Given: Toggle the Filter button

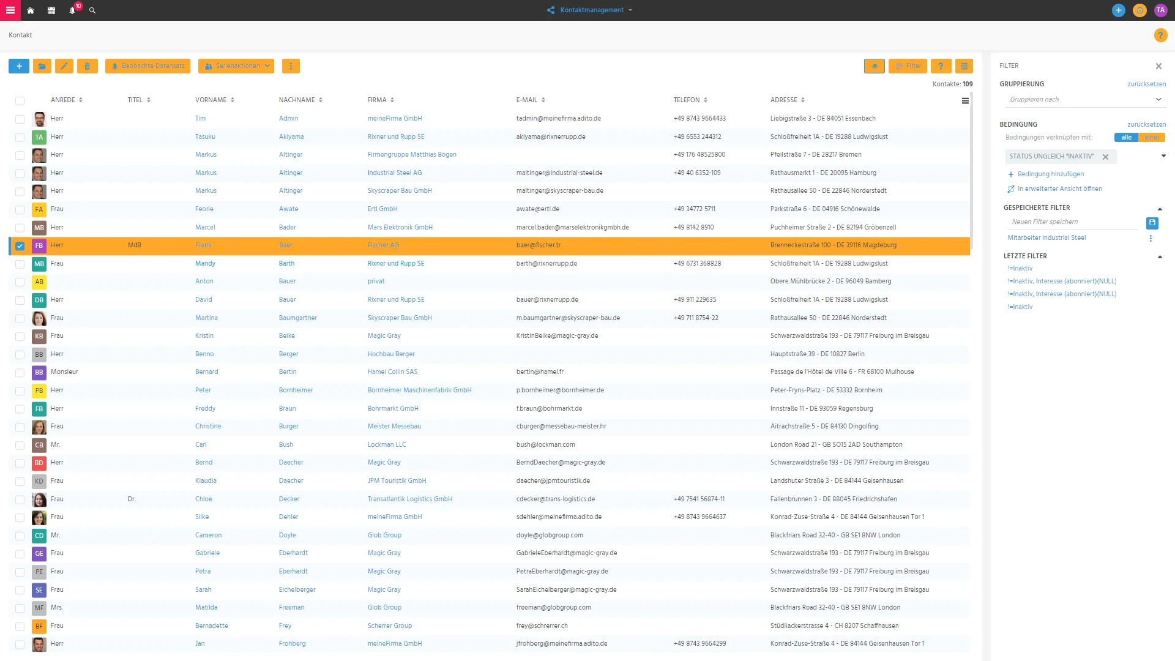Looking at the screenshot, I should pyautogui.click(x=908, y=66).
